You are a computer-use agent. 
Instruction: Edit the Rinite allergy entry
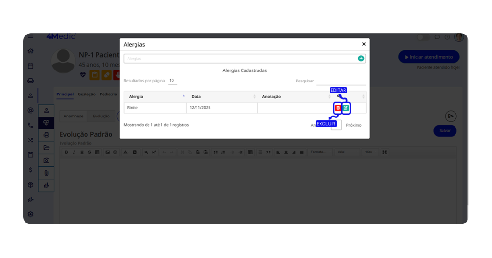346,108
